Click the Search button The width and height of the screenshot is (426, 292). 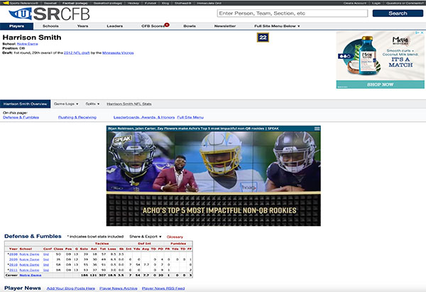(x=398, y=13)
